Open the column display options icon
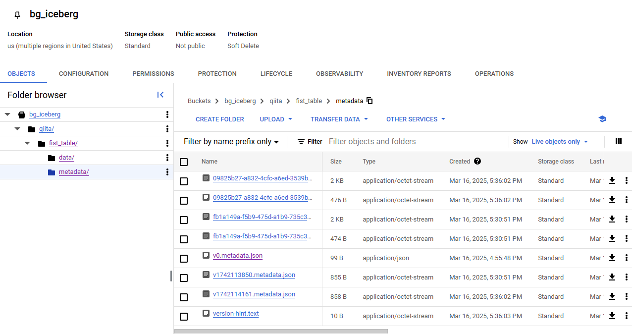632x334 pixels. pyautogui.click(x=619, y=141)
